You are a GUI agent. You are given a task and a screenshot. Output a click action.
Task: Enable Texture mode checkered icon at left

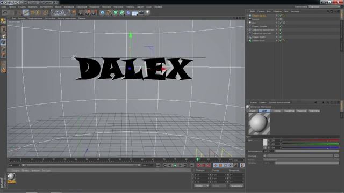point(3,36)
